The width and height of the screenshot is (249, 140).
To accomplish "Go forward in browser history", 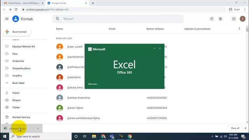I will coord(10,9).
